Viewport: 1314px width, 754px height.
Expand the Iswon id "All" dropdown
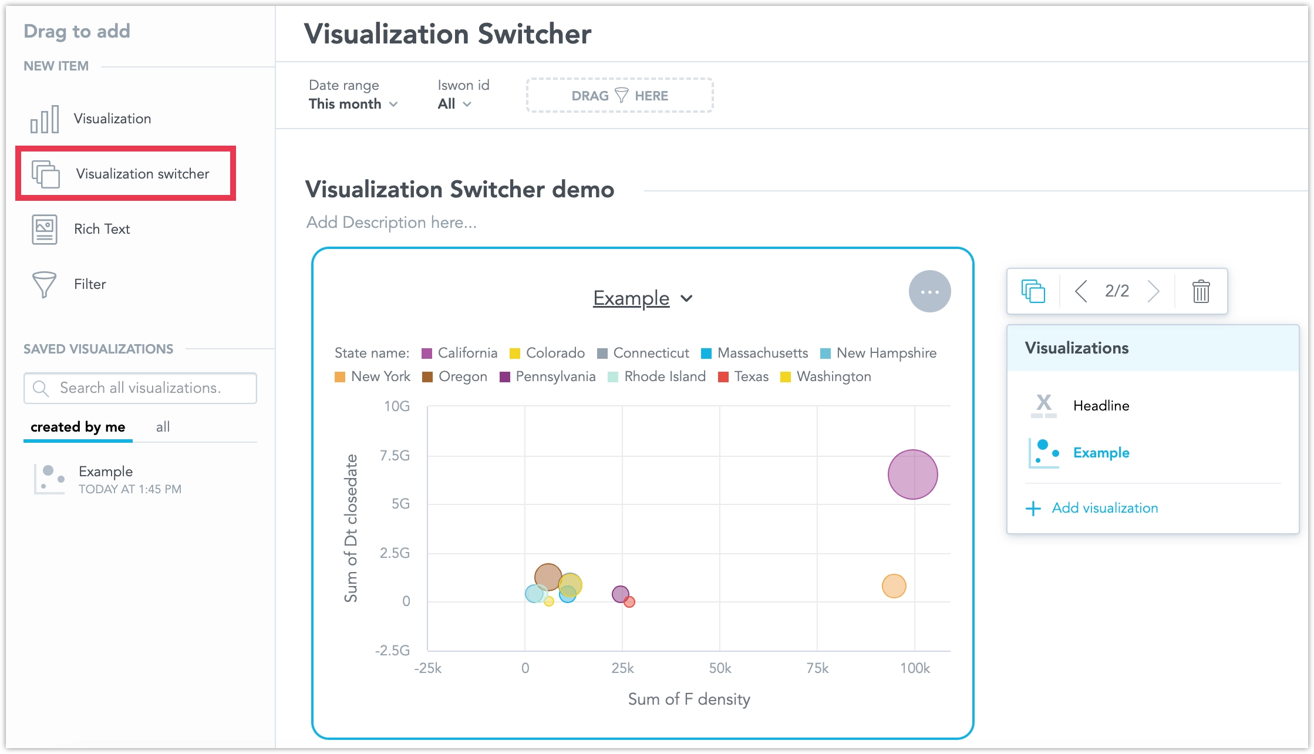coord(454,104)
